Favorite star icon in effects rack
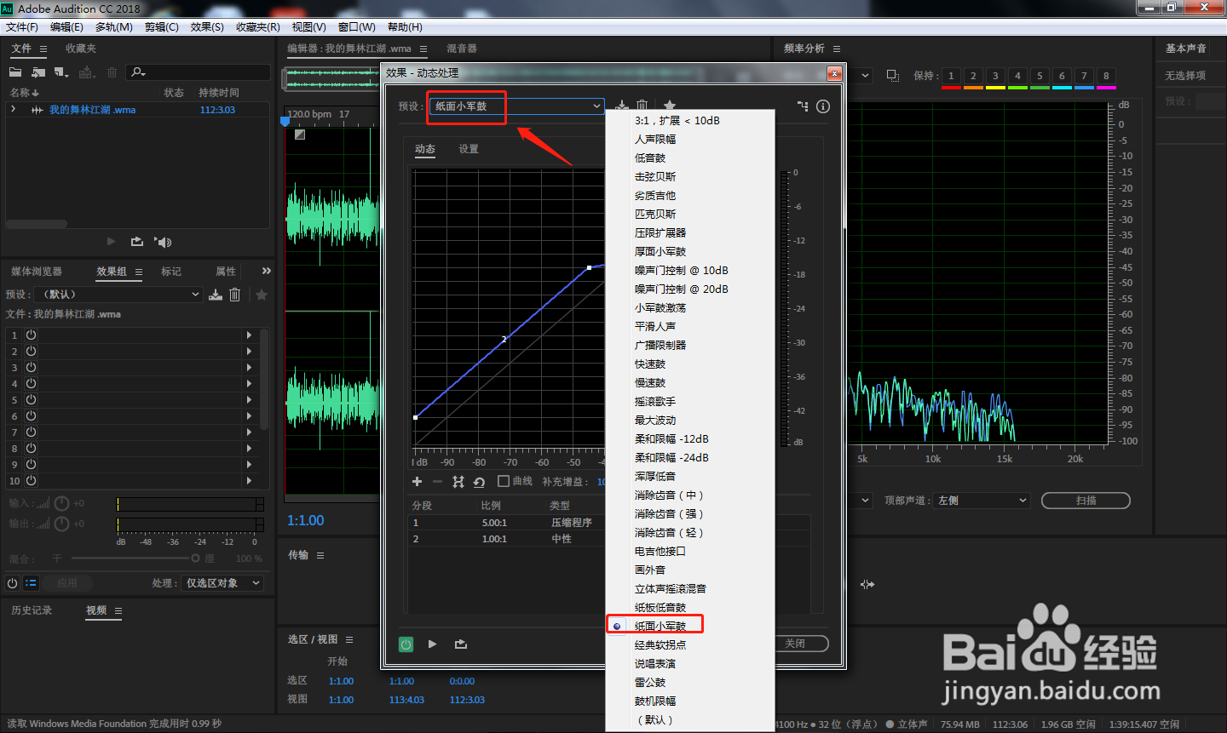The height and width of the screenshot is (733, 1227). (x=262, y=295)
